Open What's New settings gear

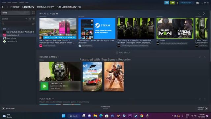[57, 14]
